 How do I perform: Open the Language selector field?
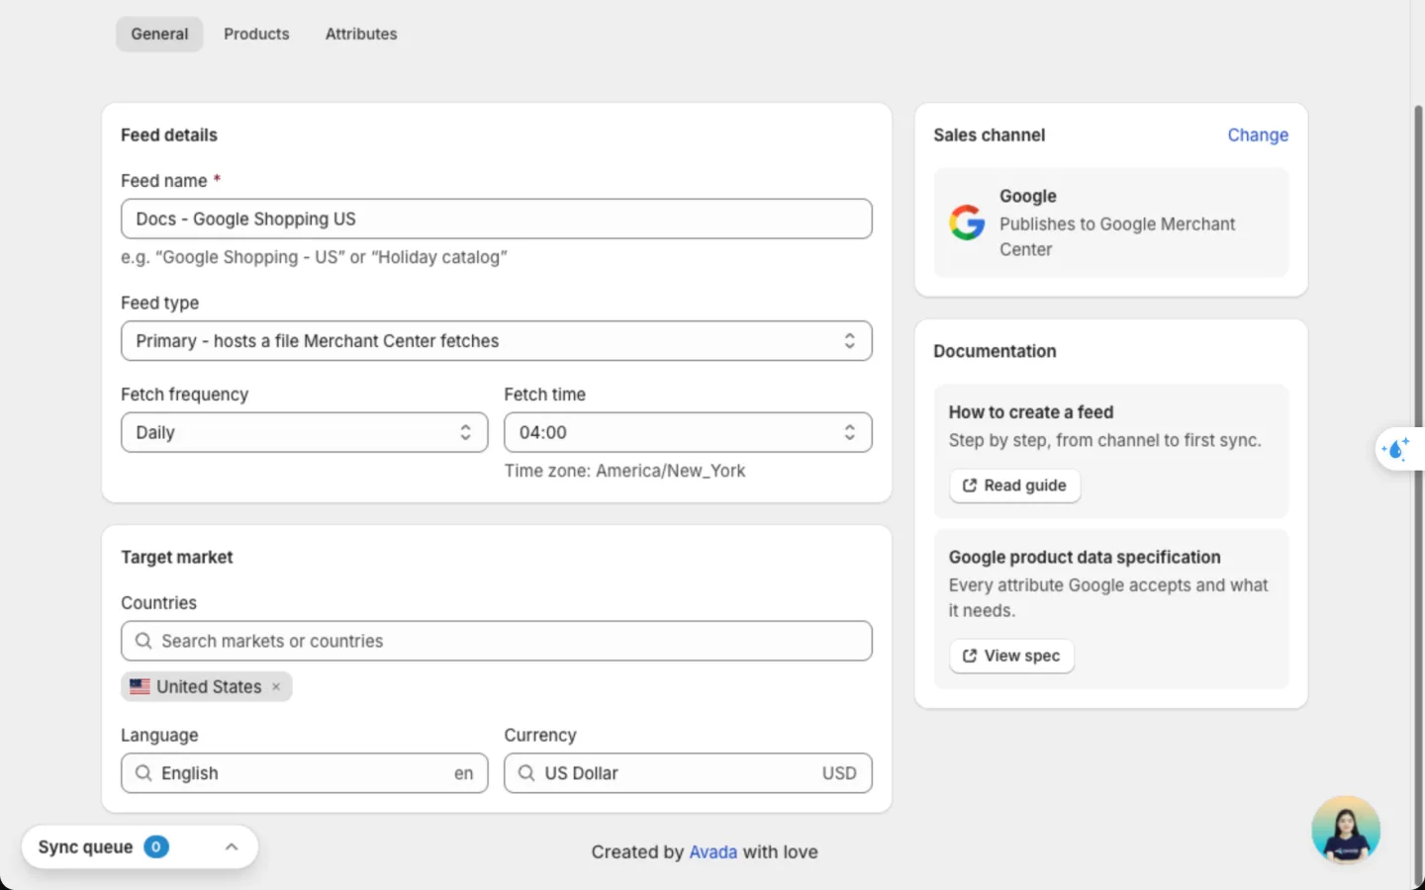(x=305, y=773)
